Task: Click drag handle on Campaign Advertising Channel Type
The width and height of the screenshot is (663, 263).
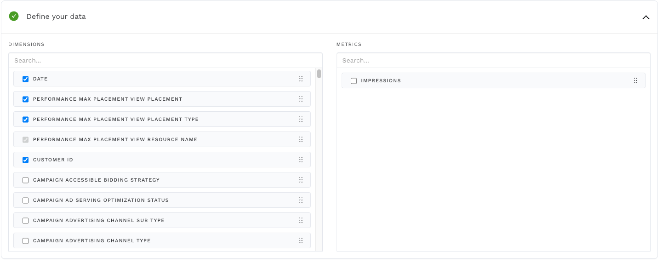Action: [301, 240]
